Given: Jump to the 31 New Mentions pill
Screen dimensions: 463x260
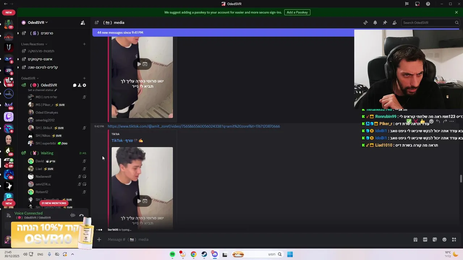Looking at the screenshot, I should (x=54, y=203).
